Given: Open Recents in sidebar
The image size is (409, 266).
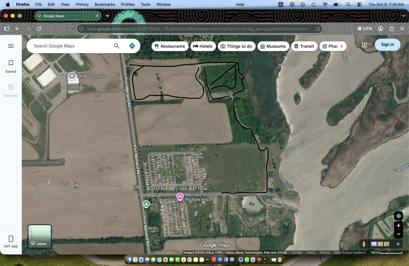Looking at the screenshot, I should pos(11,91).
